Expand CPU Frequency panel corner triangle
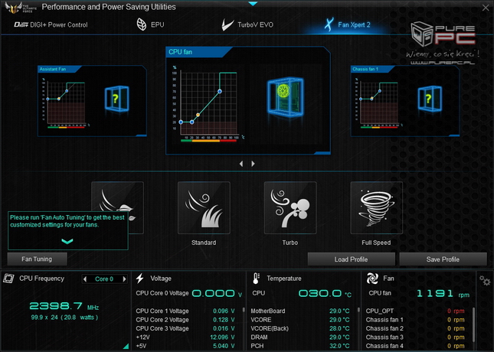This screenshot has width=494, height=352. [126, 346]
